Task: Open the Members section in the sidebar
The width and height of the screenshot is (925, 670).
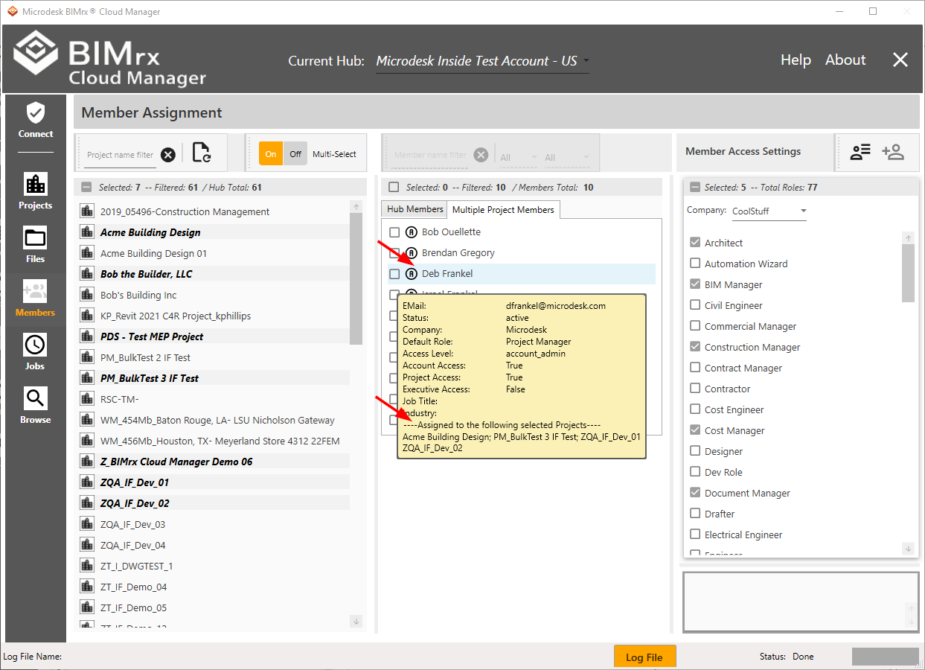Action: [36, 299]
